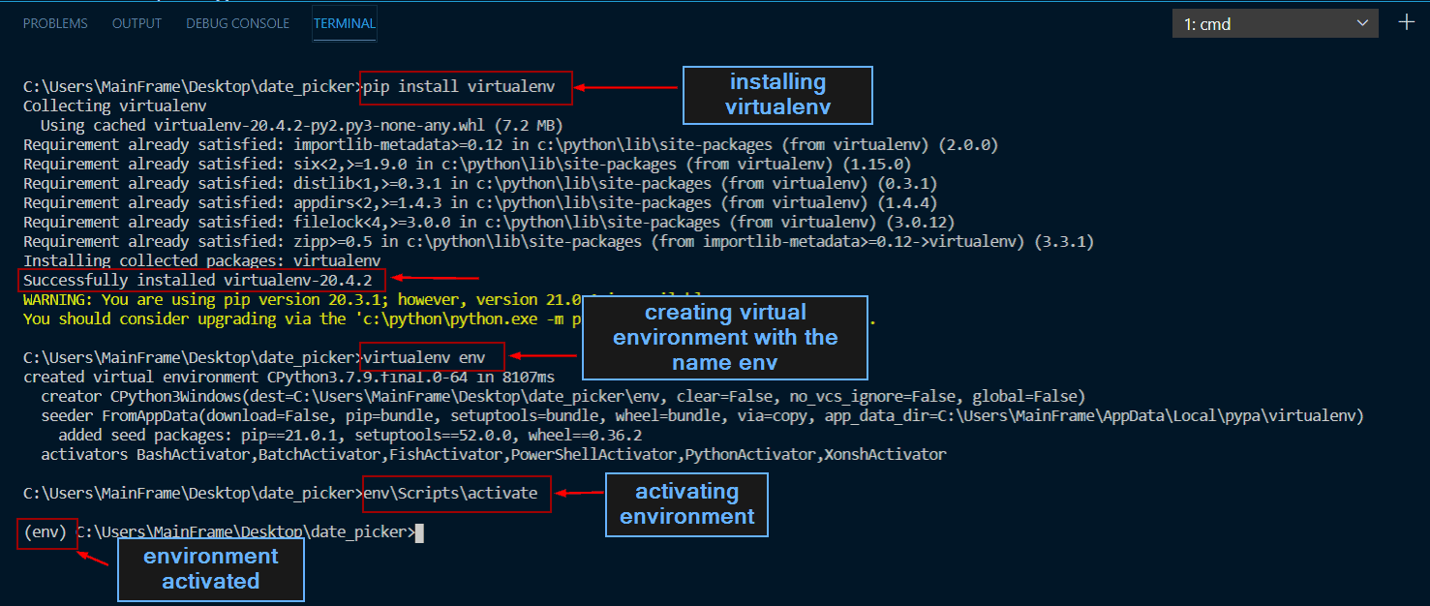
Task: Click the pip version WARNING line
Action: click(x=290, y=299)
